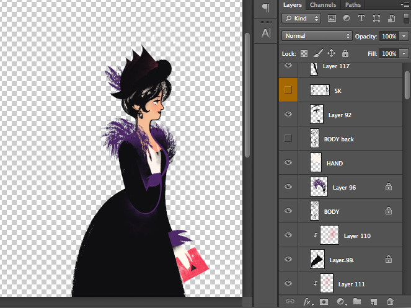This screenshot has width=411, height=308.
Task: Lock image pixels brush icon
Action: 317,53
